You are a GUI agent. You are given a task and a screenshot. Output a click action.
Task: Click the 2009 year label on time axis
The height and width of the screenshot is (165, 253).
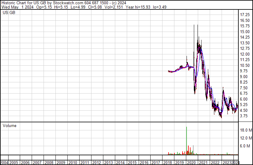click(x=61, y=163)
